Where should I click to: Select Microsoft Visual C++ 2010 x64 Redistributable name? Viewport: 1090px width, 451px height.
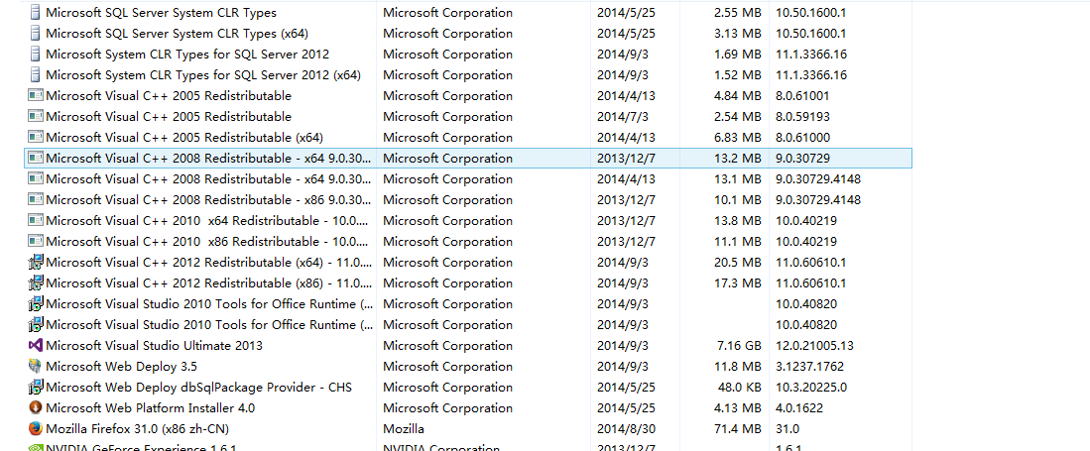208,221
